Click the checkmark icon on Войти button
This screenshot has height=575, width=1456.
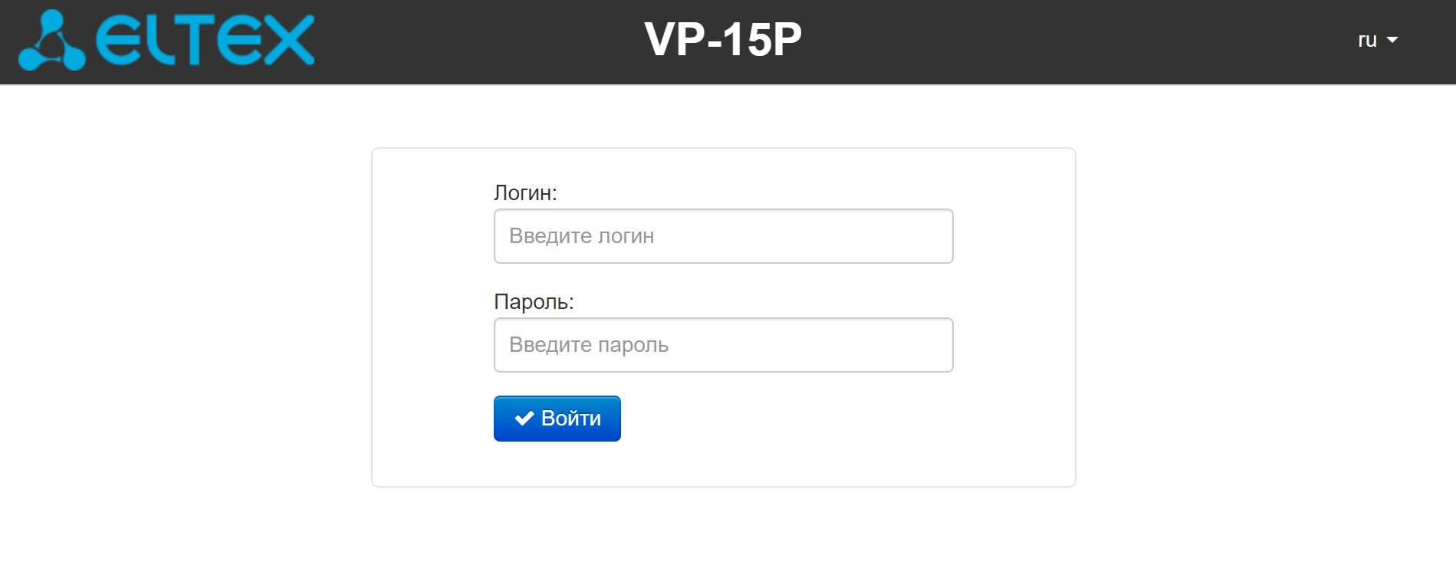tap(524, 419)
